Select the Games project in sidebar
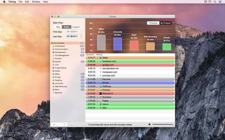 click(68, 62)
